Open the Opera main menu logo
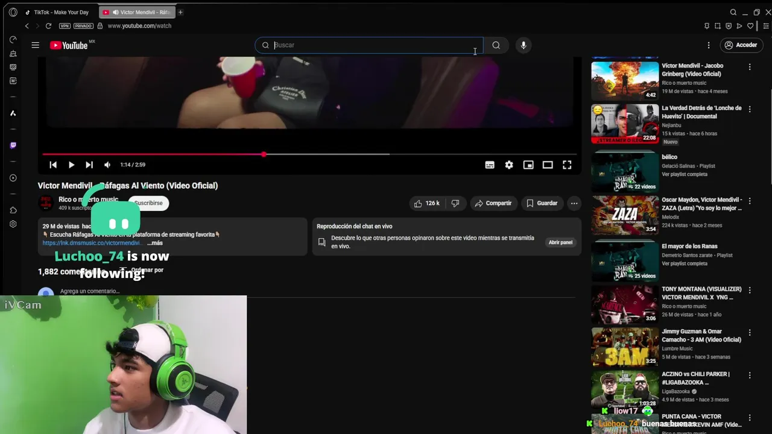 coord(13,12)
